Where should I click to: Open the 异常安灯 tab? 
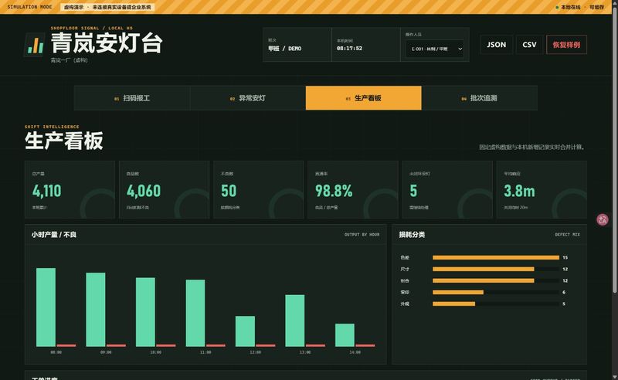248,98
